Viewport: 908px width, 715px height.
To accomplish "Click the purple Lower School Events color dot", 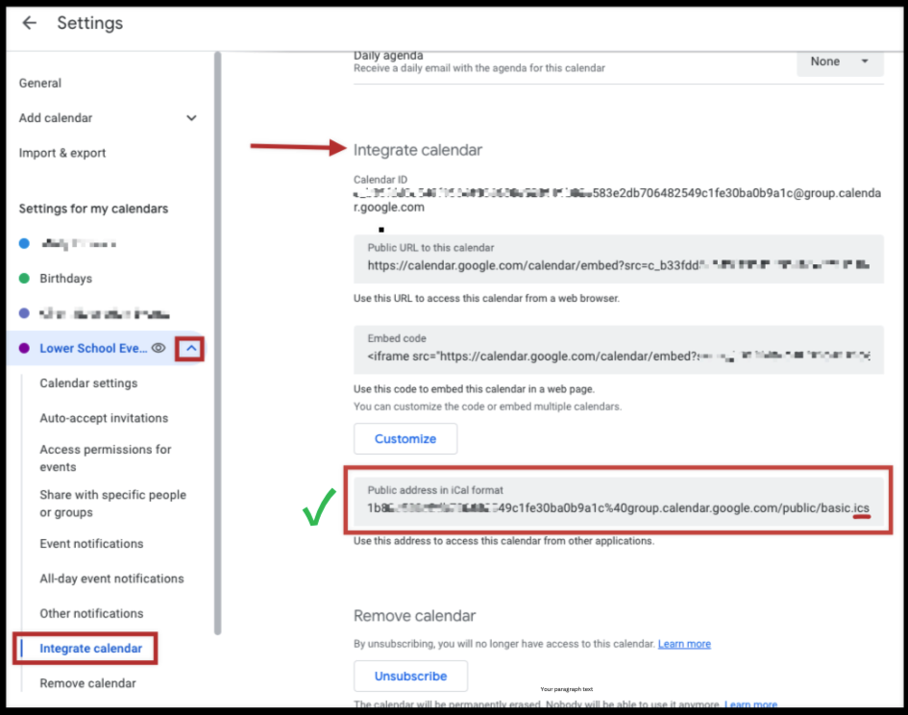I will [24, 348].
